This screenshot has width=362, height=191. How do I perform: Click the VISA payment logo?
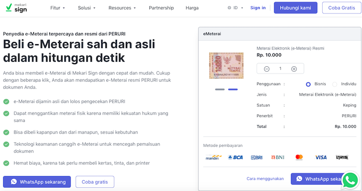pos(321,158)
